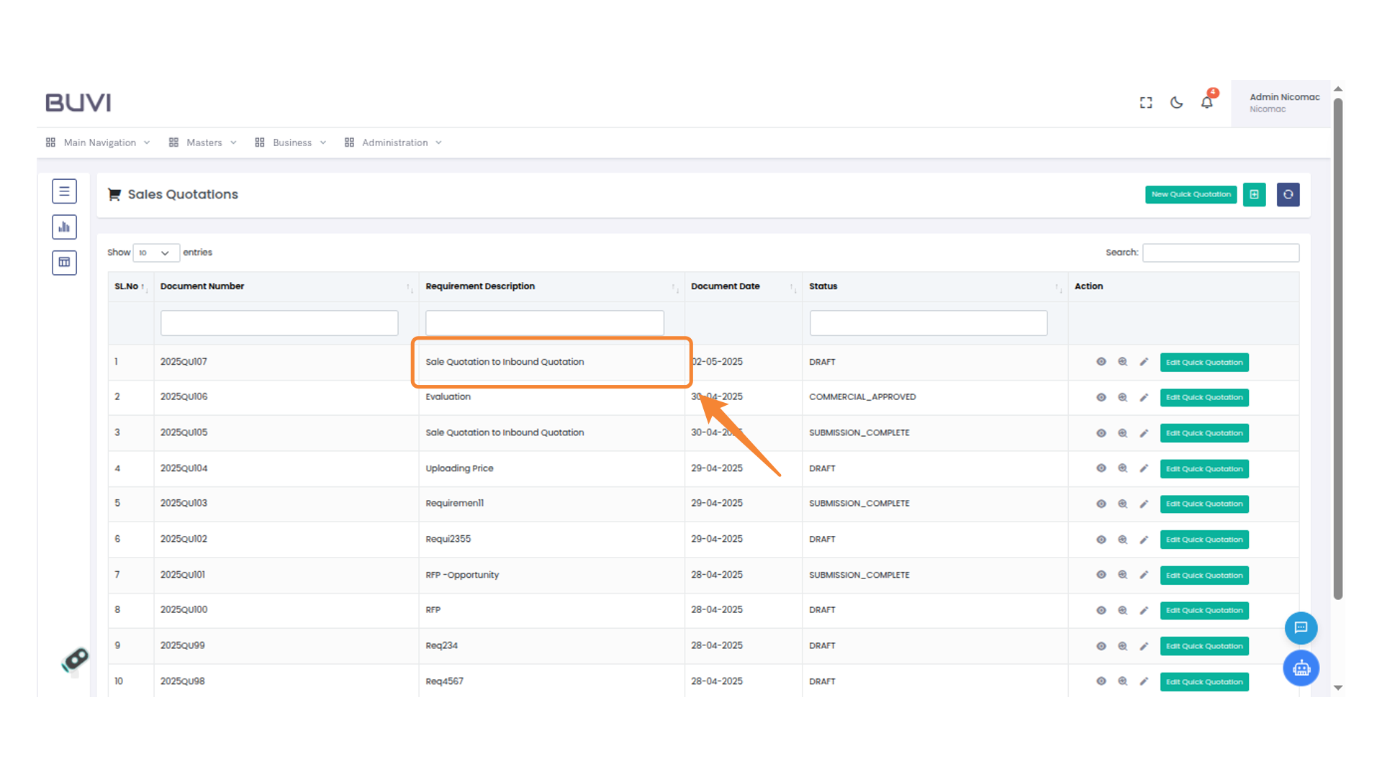Click the green plus-square button
Viewport: 1382px width, 777px height.
coord(1254,194)
